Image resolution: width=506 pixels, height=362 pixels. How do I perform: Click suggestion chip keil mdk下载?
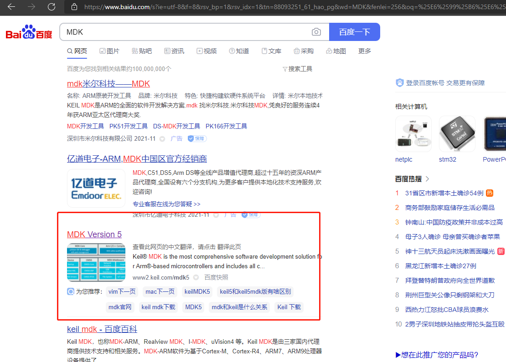[x=159, y=307]
